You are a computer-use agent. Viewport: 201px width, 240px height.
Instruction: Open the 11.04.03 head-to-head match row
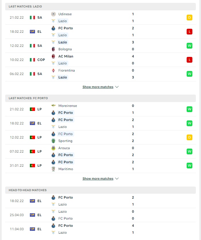pos(100,229)
